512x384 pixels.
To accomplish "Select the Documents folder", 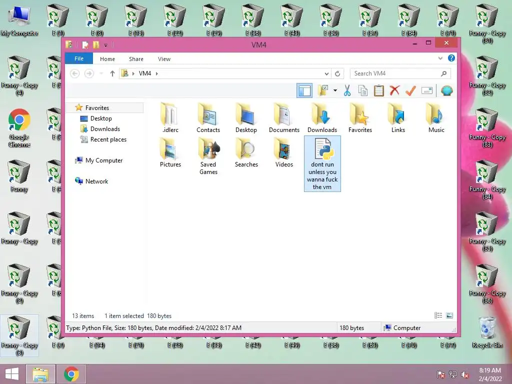I will pos(284,118).
